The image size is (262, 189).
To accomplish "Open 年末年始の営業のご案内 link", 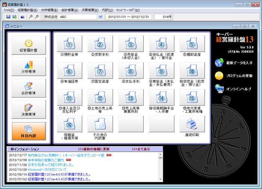I will pyautogui.click(x=46, y=160).
